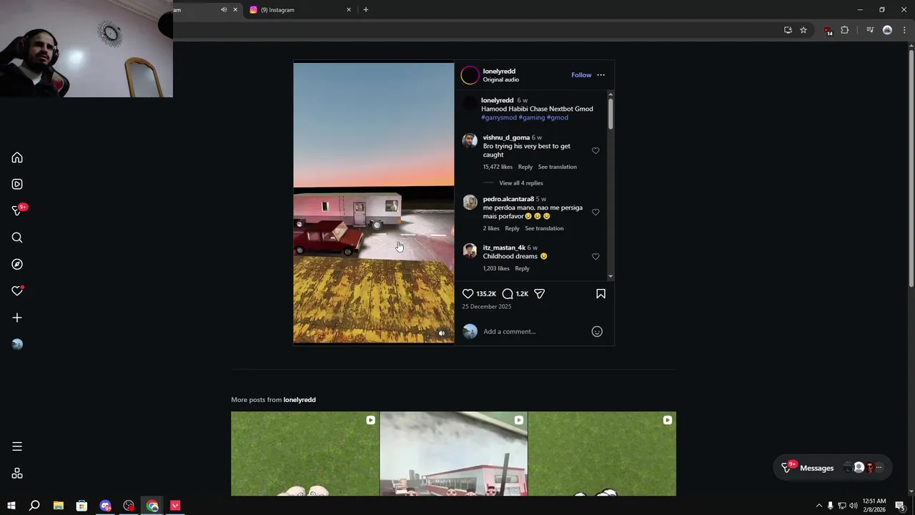Open volume control in system tray
The height and width of the screenshot is (515, 915).
[x=853, y=506]
